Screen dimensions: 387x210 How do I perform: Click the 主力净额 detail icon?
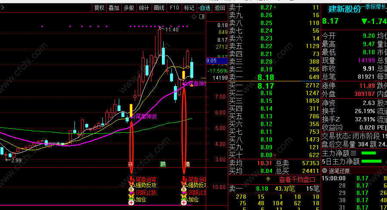pos(353,153)
